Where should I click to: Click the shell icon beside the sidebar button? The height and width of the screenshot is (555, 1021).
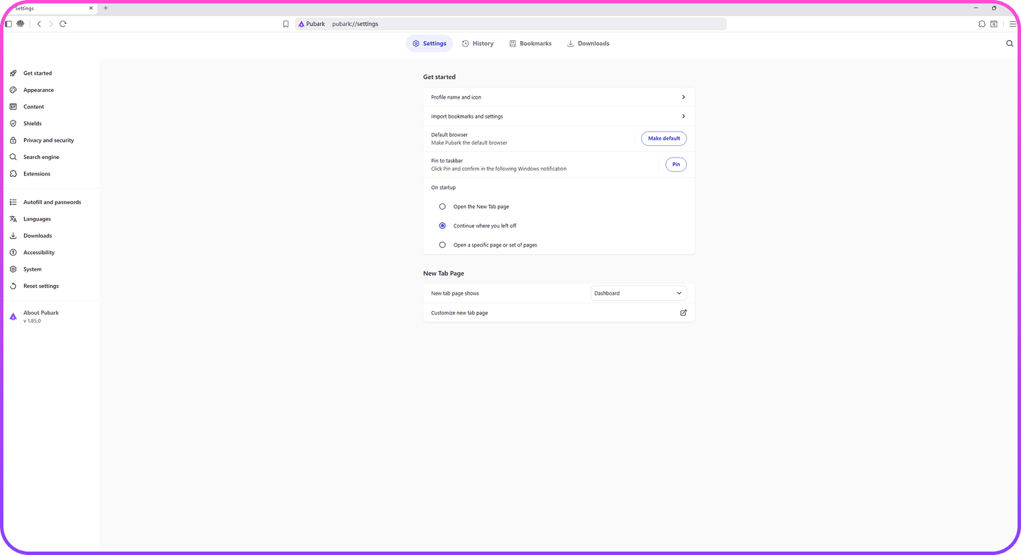21,24
